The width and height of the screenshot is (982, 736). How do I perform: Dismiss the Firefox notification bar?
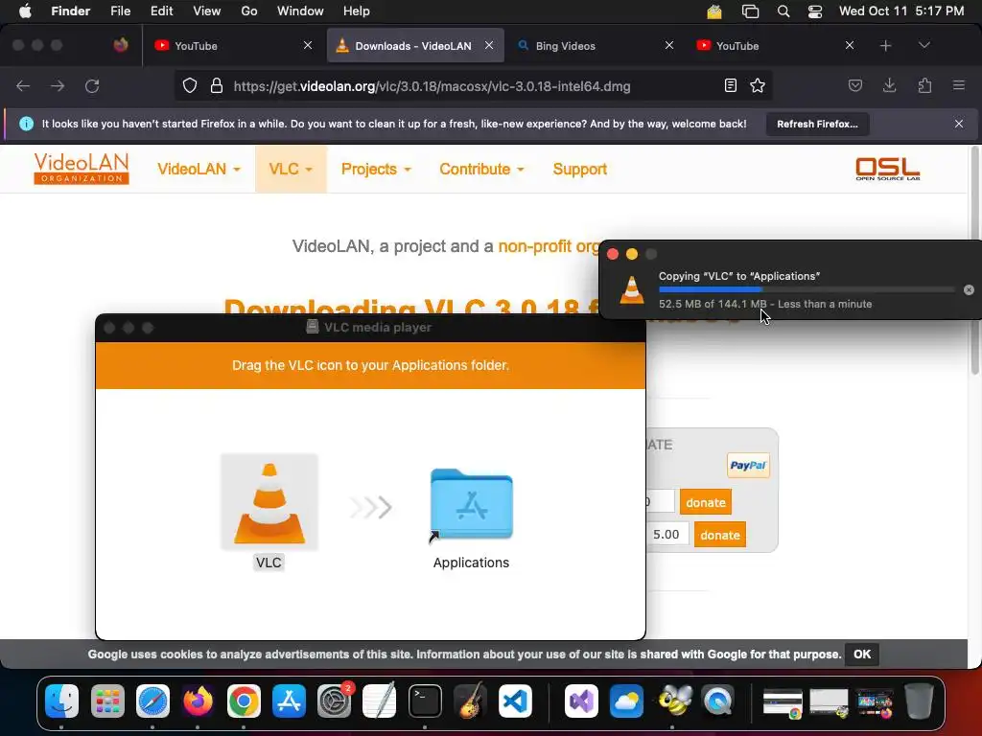[x=959, y=124]
